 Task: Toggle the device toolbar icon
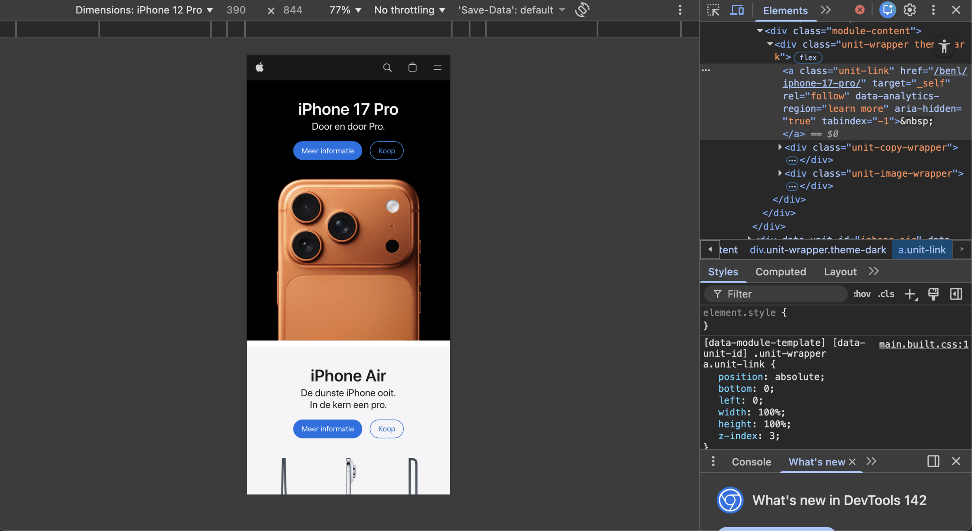pyautogui.click(x=736, y=10)
